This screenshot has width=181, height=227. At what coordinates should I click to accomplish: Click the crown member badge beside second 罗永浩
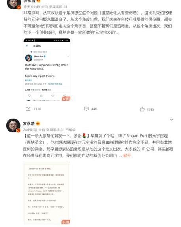point(38,124)
